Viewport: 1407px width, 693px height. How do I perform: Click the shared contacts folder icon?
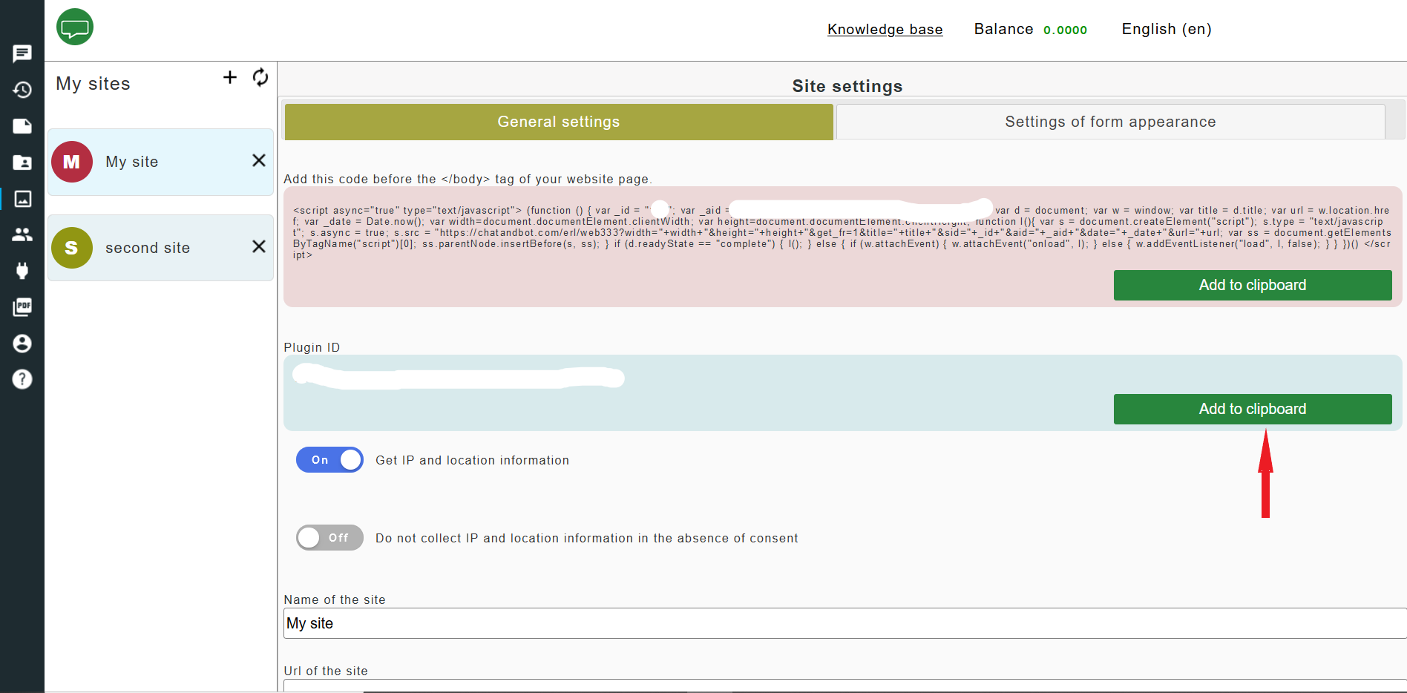[22, 162]
